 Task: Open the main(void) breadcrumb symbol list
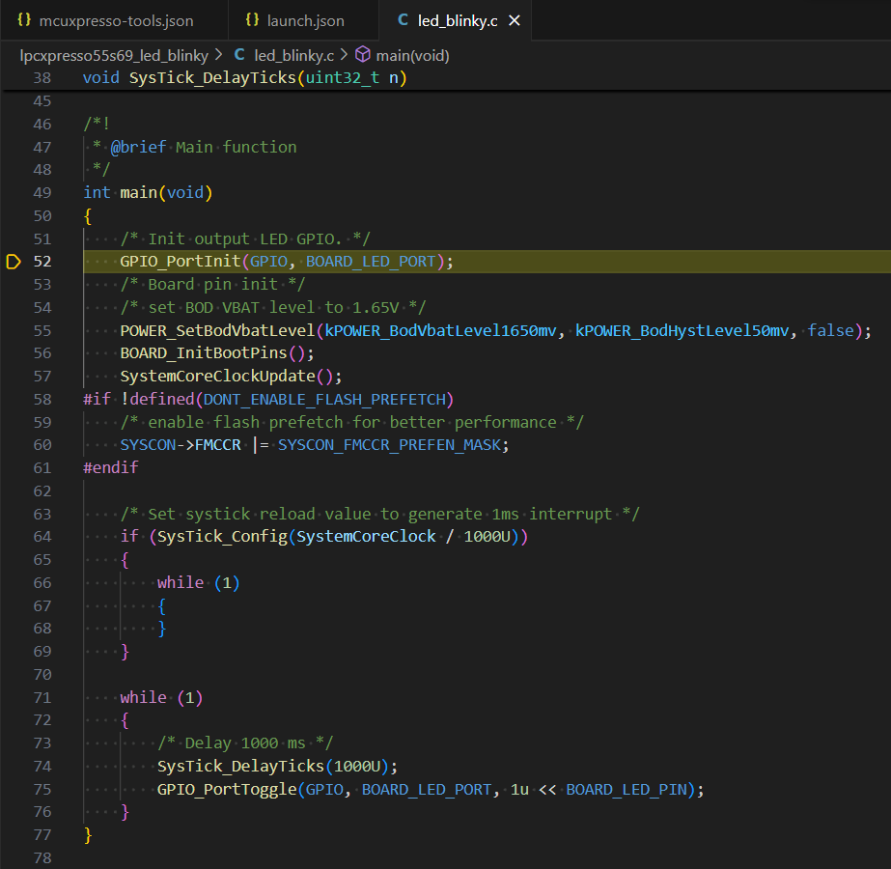tap(415, 55)
